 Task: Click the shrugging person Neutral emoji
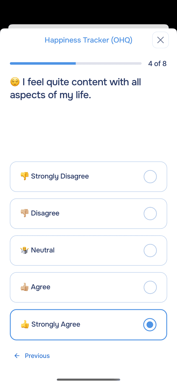25,250
